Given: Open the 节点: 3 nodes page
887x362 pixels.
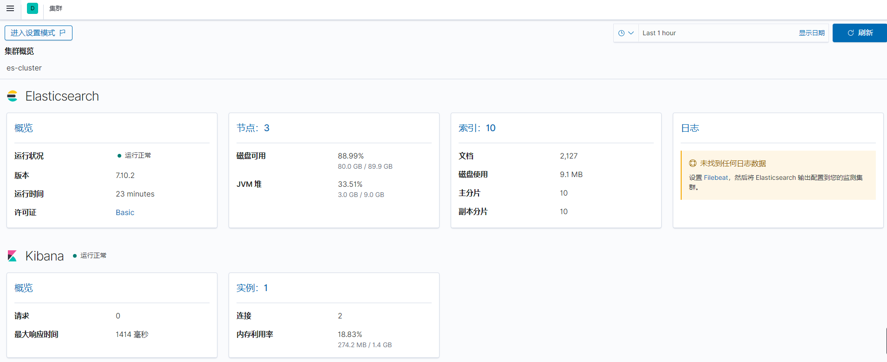Looking at the screenshot, I should 253,128.
